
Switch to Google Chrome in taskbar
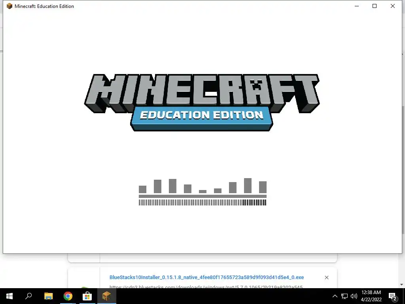pyautogui.click(x=68, y=296)
